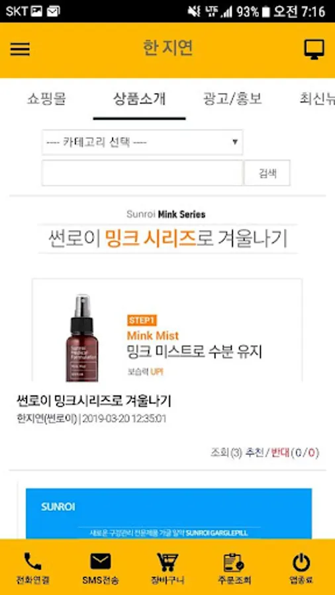The image size is (335, 595).
Task: Click the 검색 search button
Action: (267, 173)
